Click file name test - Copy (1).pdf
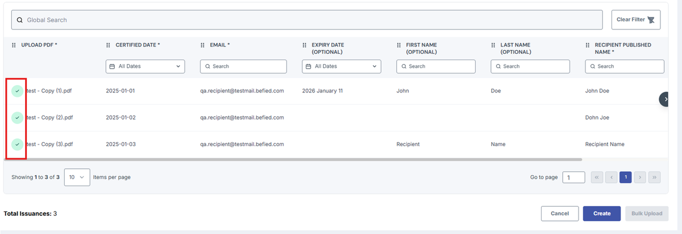Screen dimensions: 682x234 pos(50,91)
